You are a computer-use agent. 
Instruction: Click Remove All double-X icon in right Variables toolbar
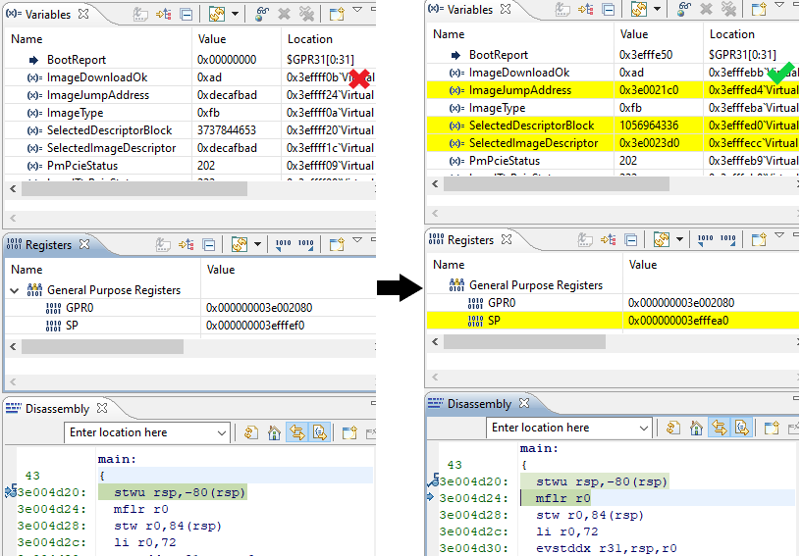[728, 9]
